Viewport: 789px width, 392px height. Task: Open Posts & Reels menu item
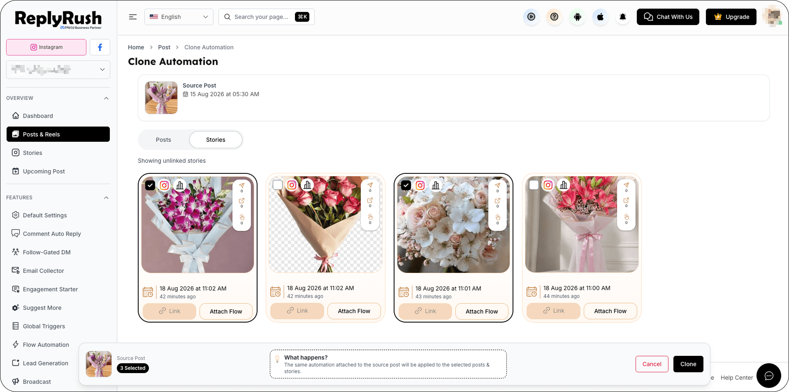point(58,134)
